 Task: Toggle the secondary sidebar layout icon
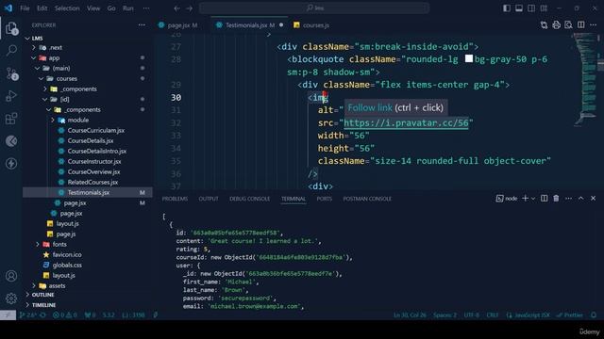[x=531, y=8]
